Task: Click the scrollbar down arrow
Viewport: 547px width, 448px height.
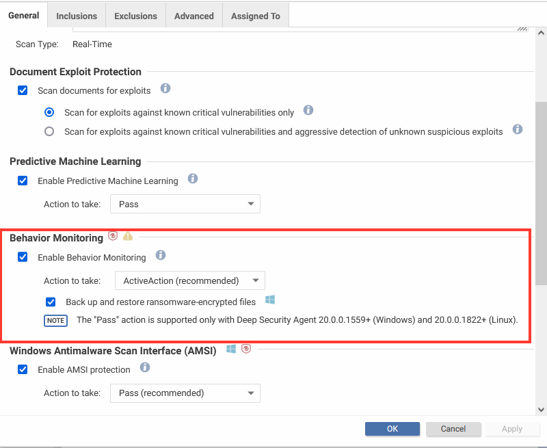Action: click(x=541, y=410)
